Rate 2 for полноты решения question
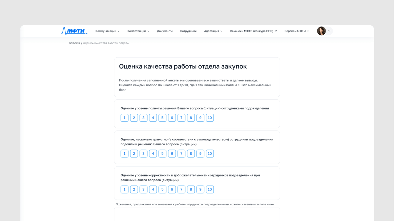This screenshot has height=221, width=394. pyautogui.click(x=134, y=118)
